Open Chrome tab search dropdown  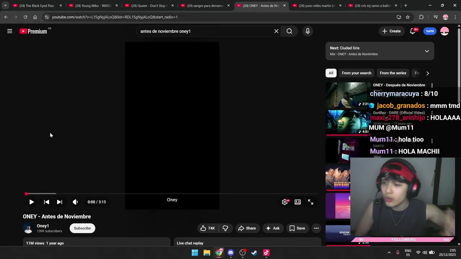tap(5, 5)
